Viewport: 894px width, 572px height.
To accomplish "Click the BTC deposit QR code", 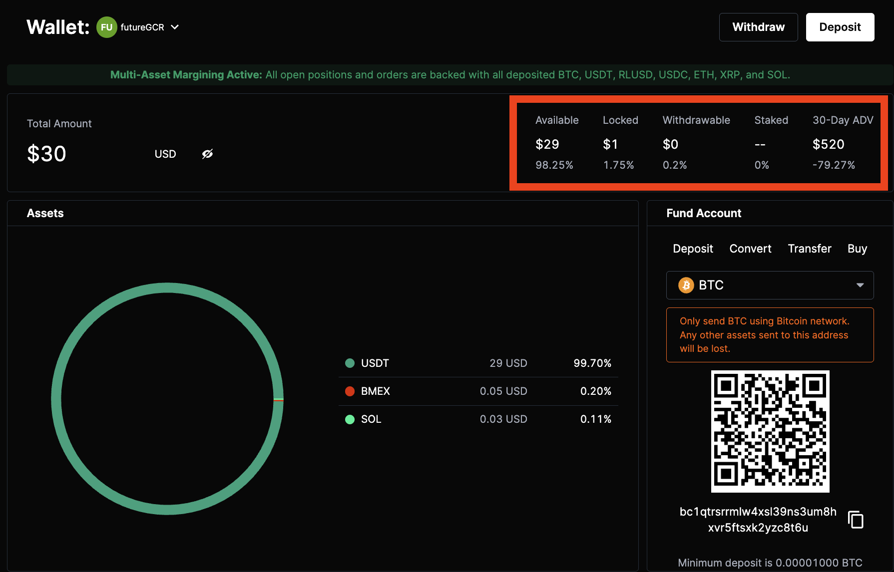I will (770, 431).
